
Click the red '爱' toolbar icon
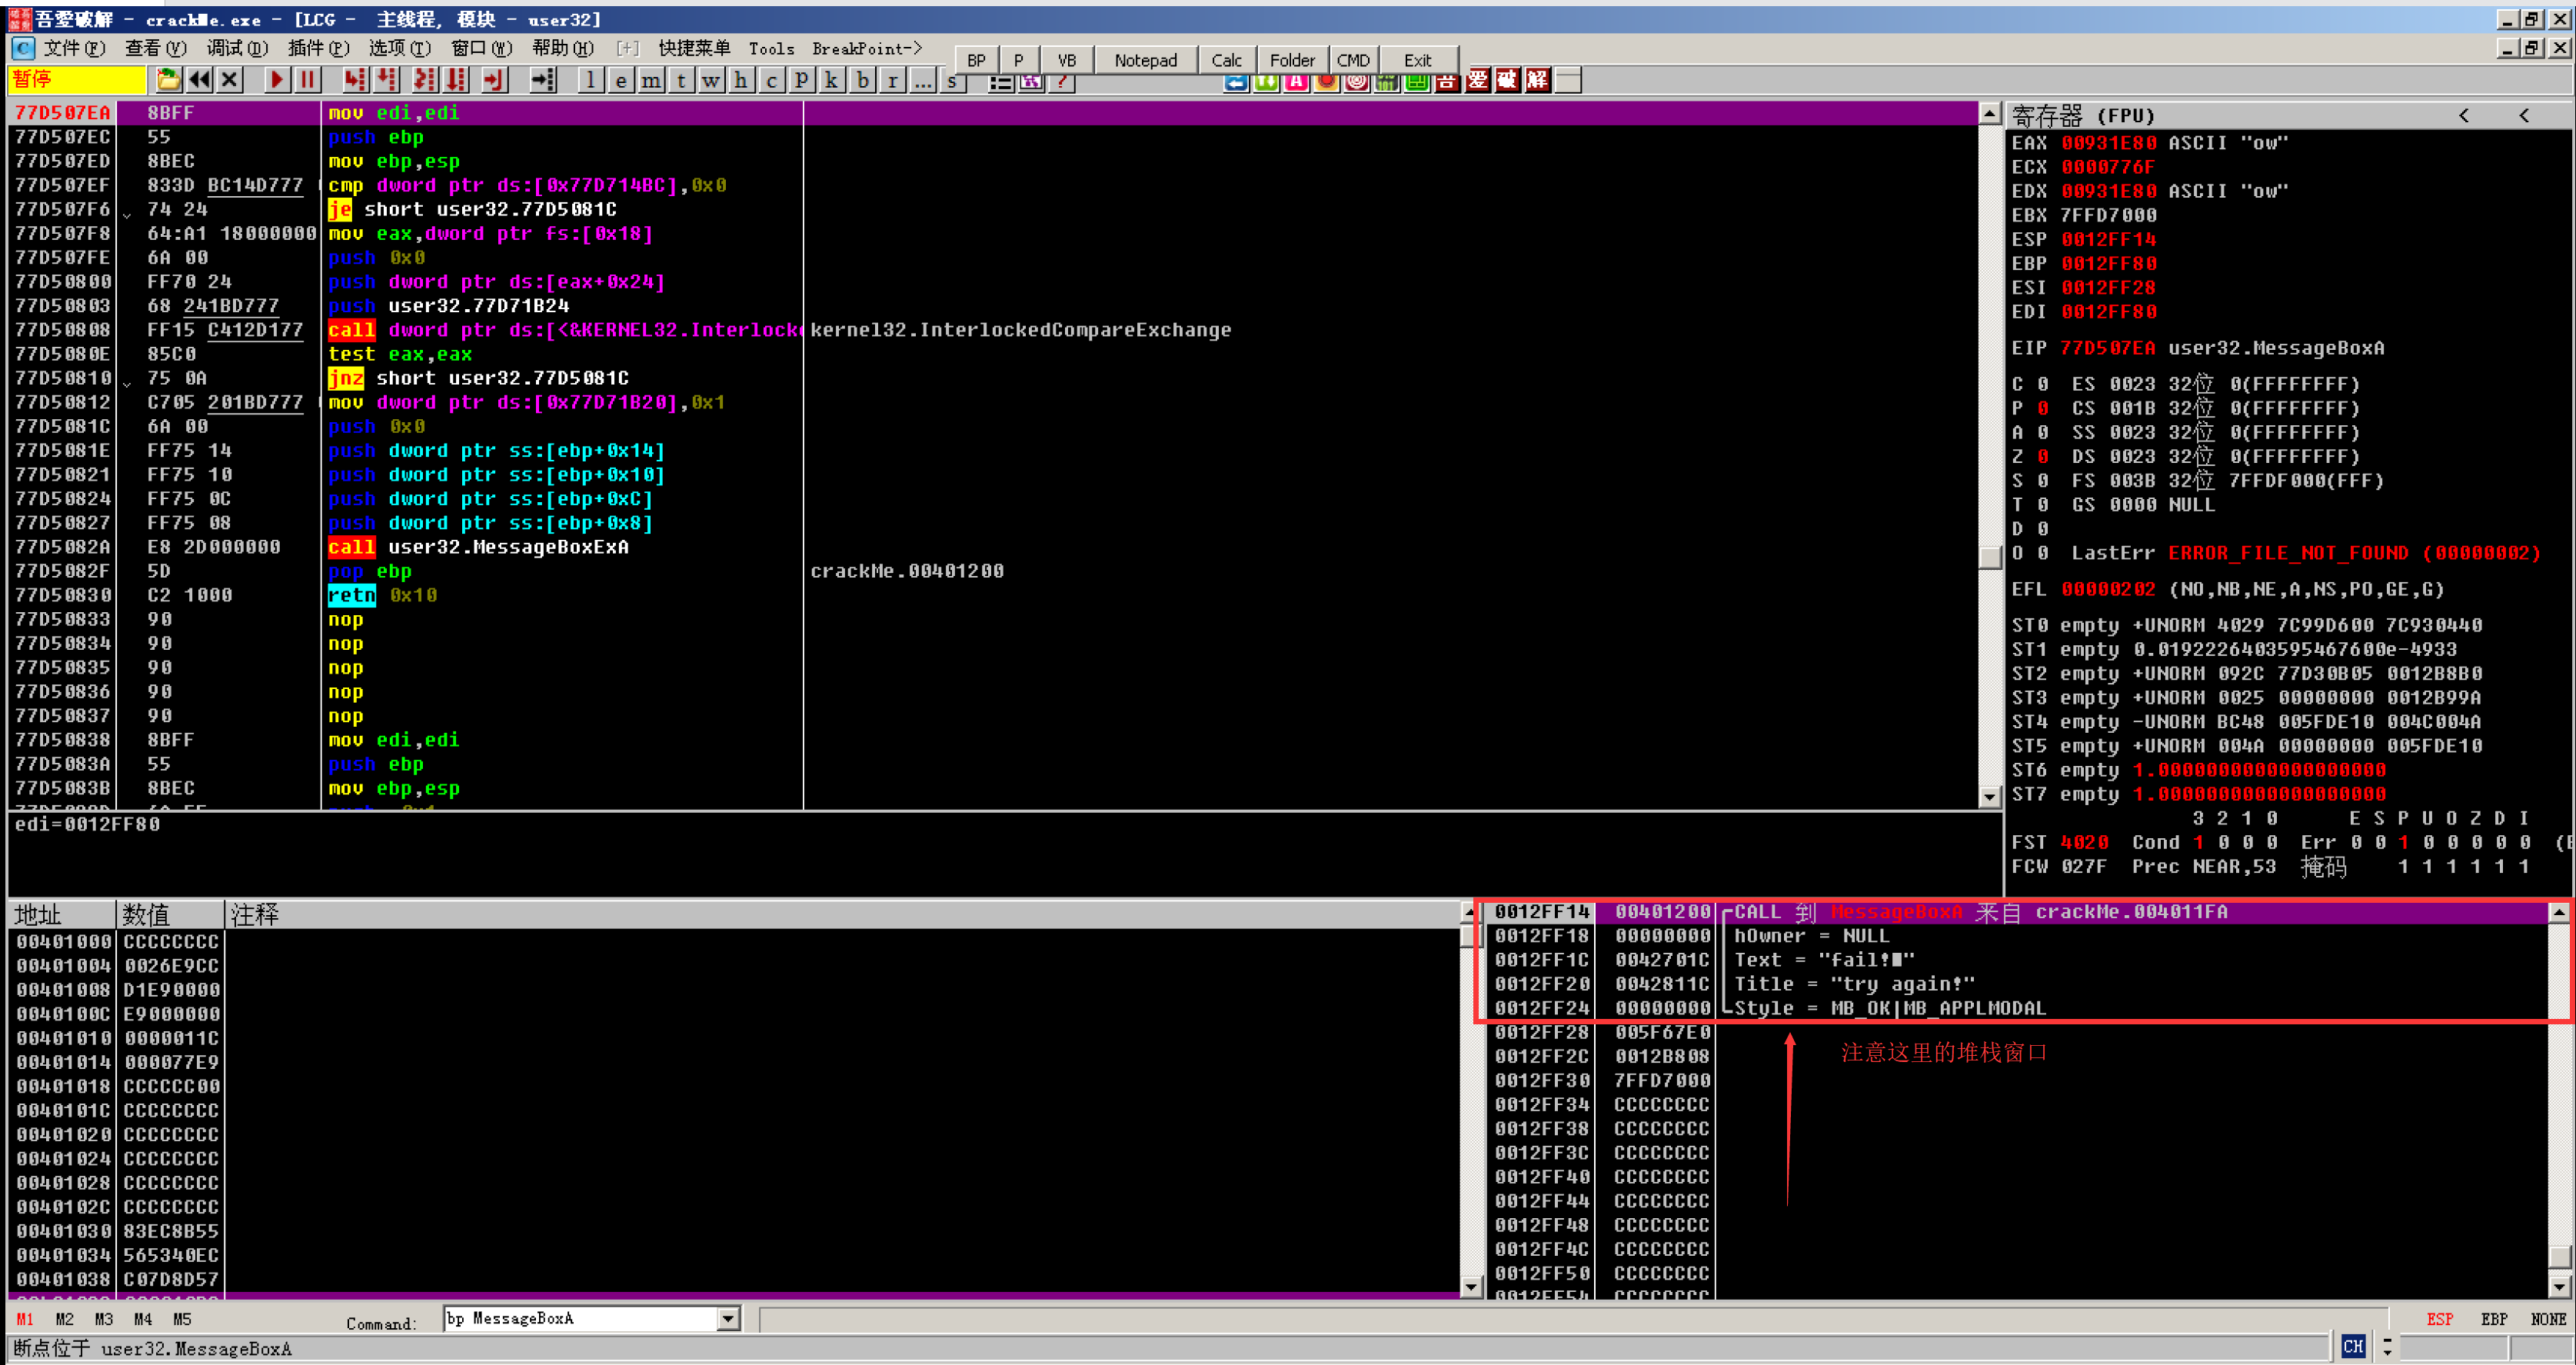1478,80
